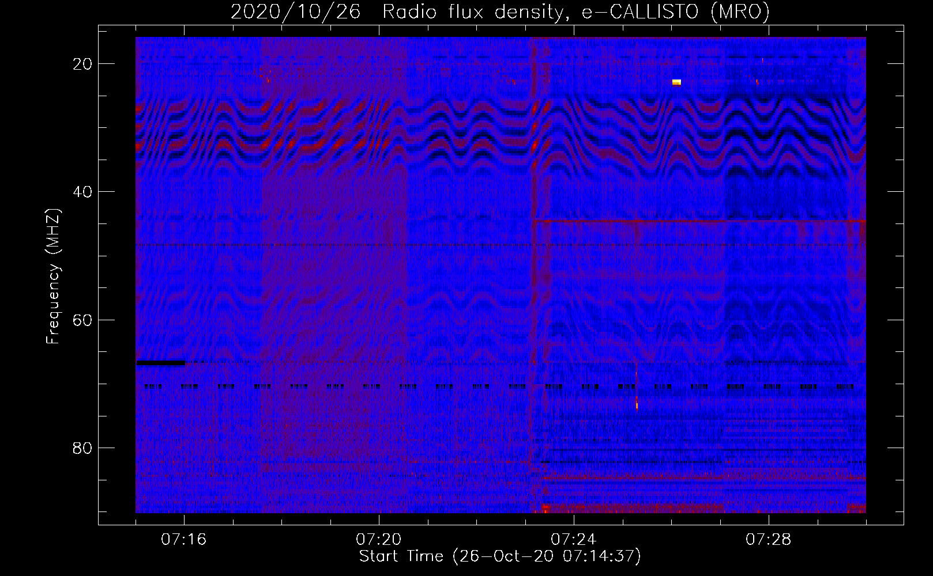
Task: Select the 07:24 time tick label
Action: tap(573, 540)
